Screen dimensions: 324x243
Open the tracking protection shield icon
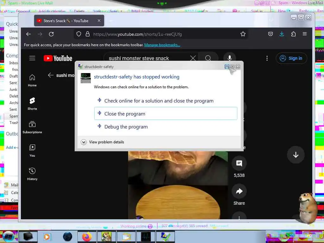[79, 34]
